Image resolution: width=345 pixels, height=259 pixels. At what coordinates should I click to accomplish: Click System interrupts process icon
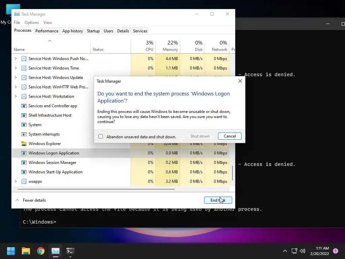24,134
